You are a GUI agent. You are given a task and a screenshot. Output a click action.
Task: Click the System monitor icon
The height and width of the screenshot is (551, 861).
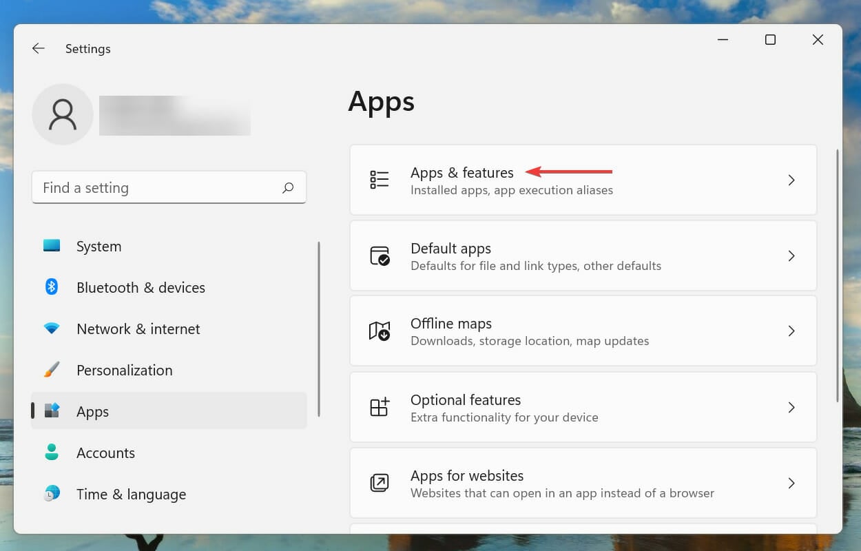point(52,246)
